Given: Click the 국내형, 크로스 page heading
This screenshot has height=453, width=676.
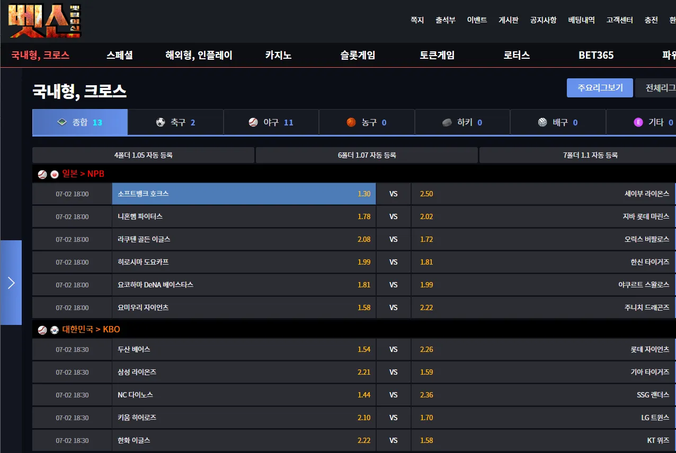Looking at the screenshot, I should [x=79, y=92].
